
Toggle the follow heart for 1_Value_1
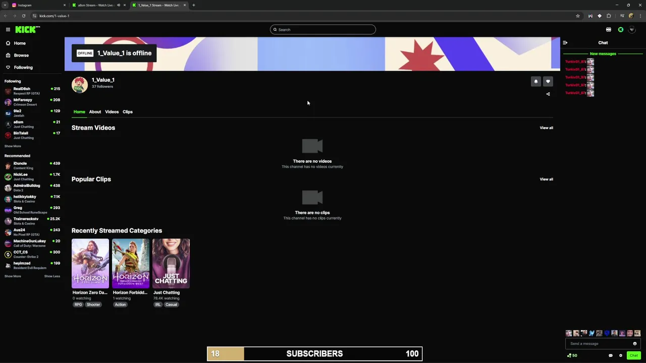(x=548, y=81)
